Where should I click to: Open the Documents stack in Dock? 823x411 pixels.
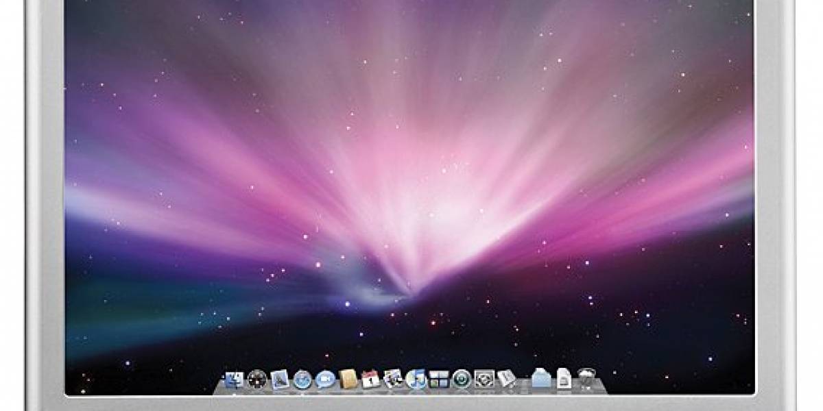pyautogui.click(x=541, y=378)
